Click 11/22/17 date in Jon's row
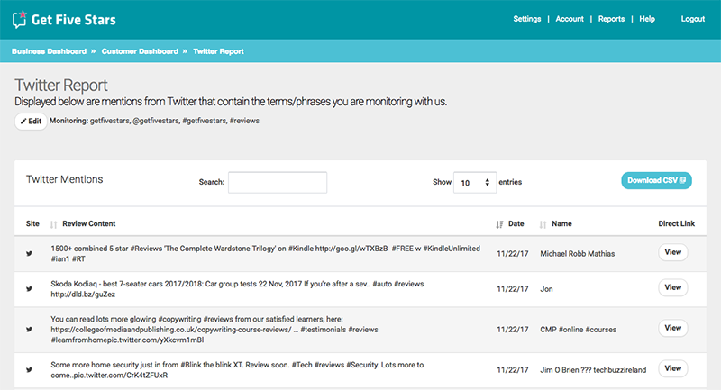Viewport: 721px width, 390px height. point(512,289)
